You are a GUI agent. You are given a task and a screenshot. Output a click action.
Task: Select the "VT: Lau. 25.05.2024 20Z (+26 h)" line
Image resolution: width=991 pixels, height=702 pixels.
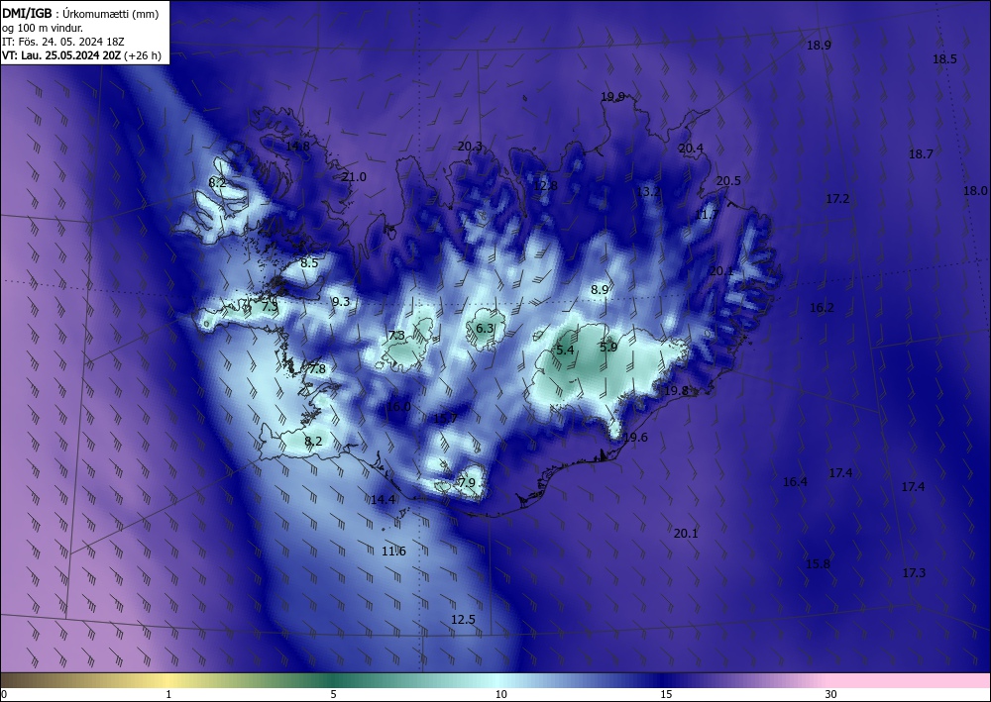[x=81, y=55]
